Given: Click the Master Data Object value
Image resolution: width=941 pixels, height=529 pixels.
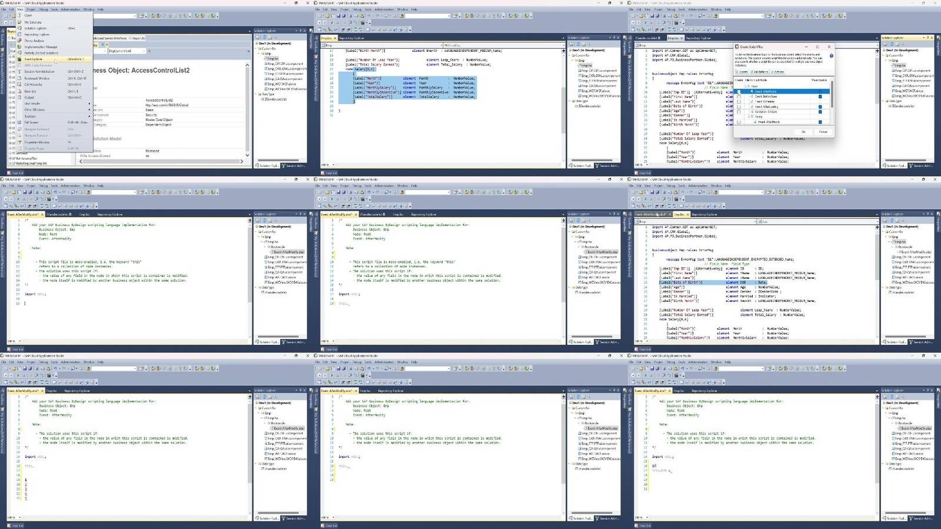Looking at the screenshot, I should click(x=159, y=120).
